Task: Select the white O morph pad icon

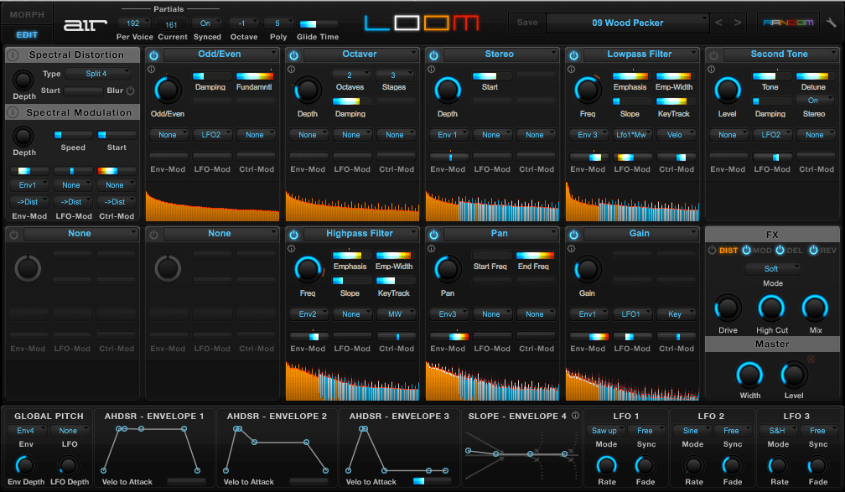Action: (407, 23)
